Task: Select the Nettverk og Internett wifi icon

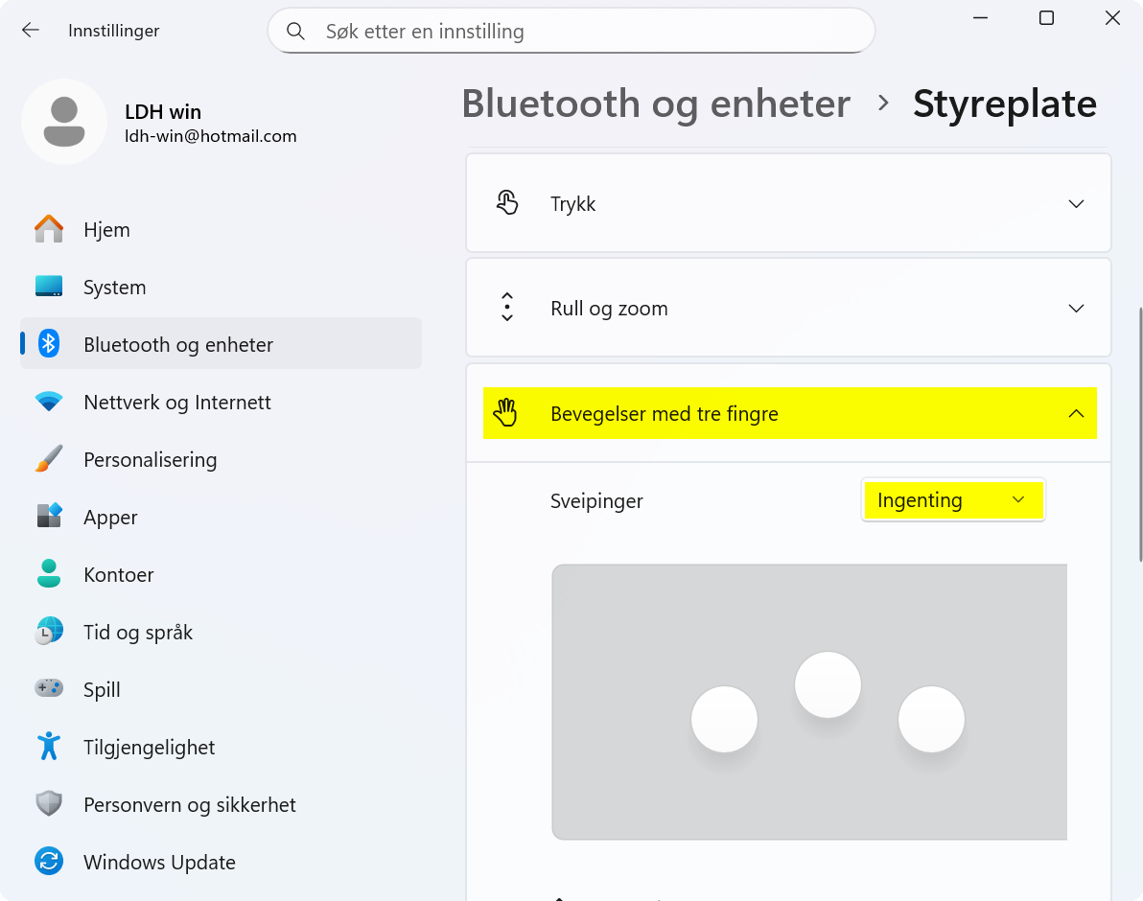Action: (48, 402)
